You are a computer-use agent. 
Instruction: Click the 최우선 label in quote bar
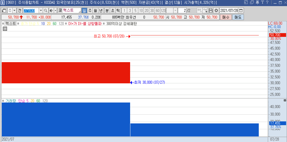coord(131,17)
